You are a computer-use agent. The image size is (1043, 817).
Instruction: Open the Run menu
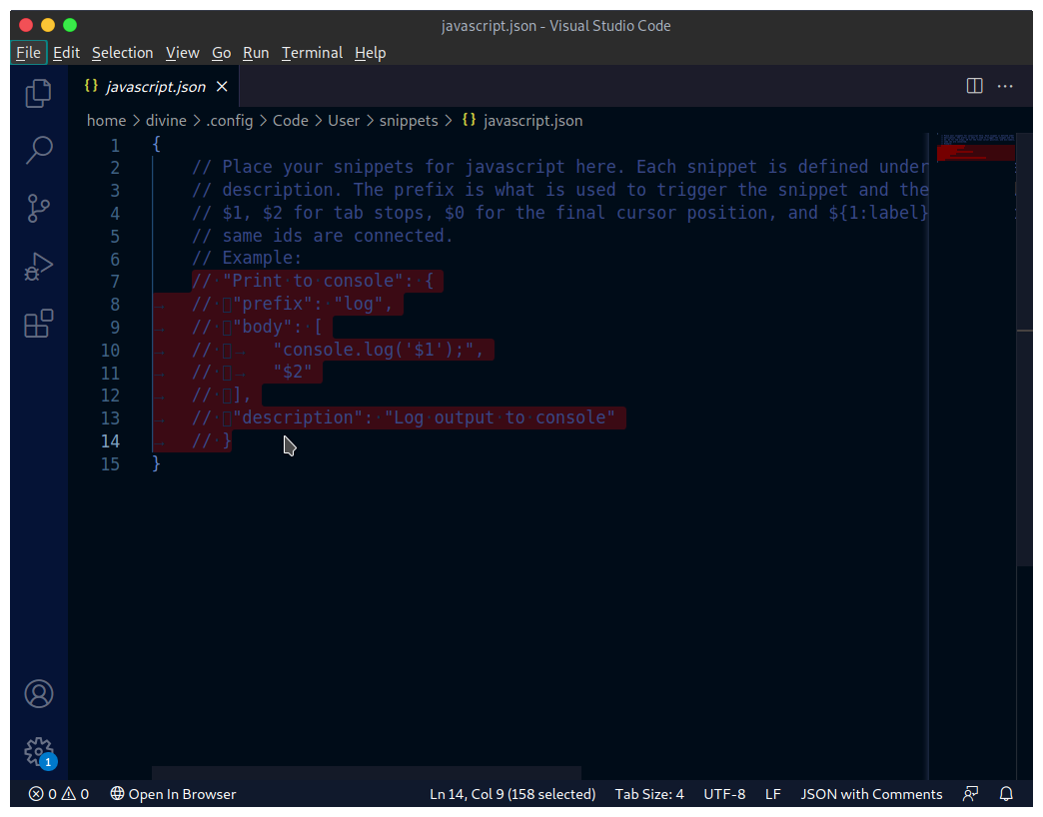click(x=256, y=53)
